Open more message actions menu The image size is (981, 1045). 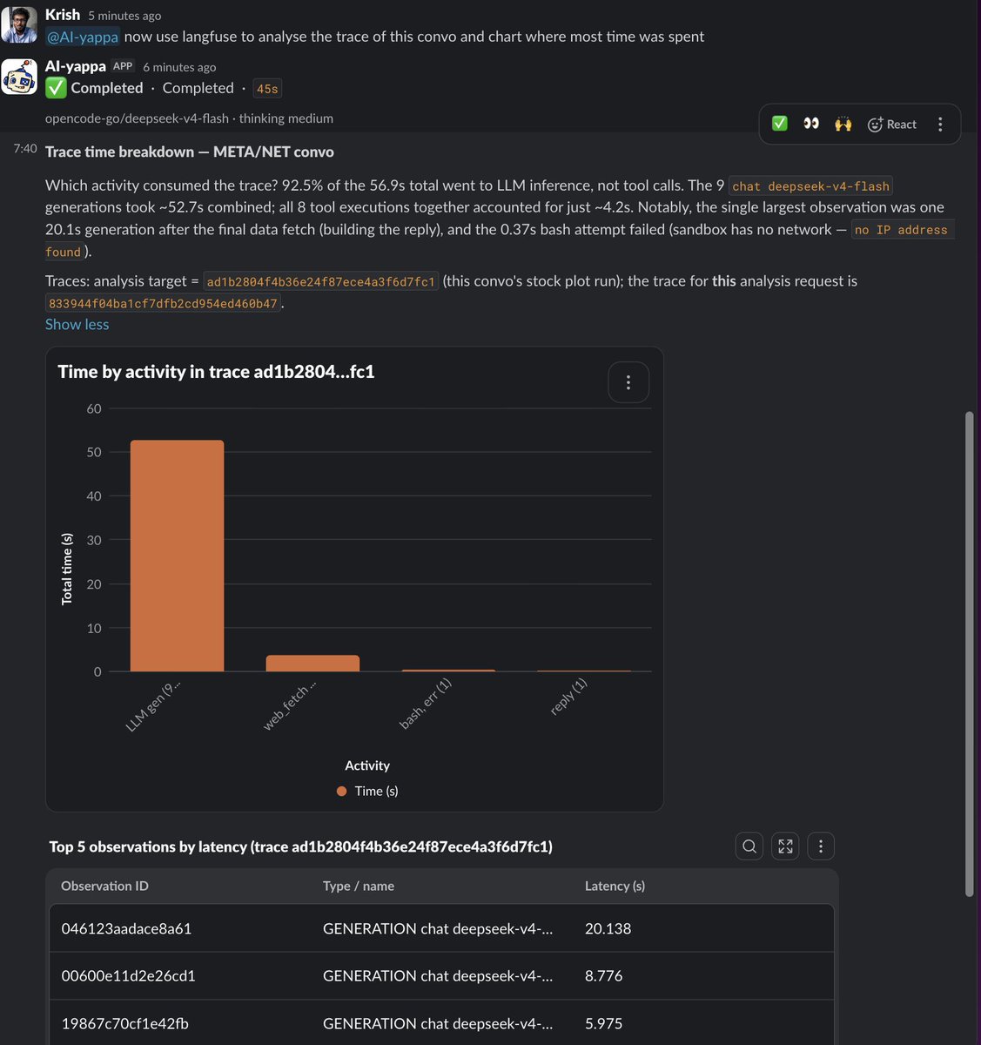(940, 124)
